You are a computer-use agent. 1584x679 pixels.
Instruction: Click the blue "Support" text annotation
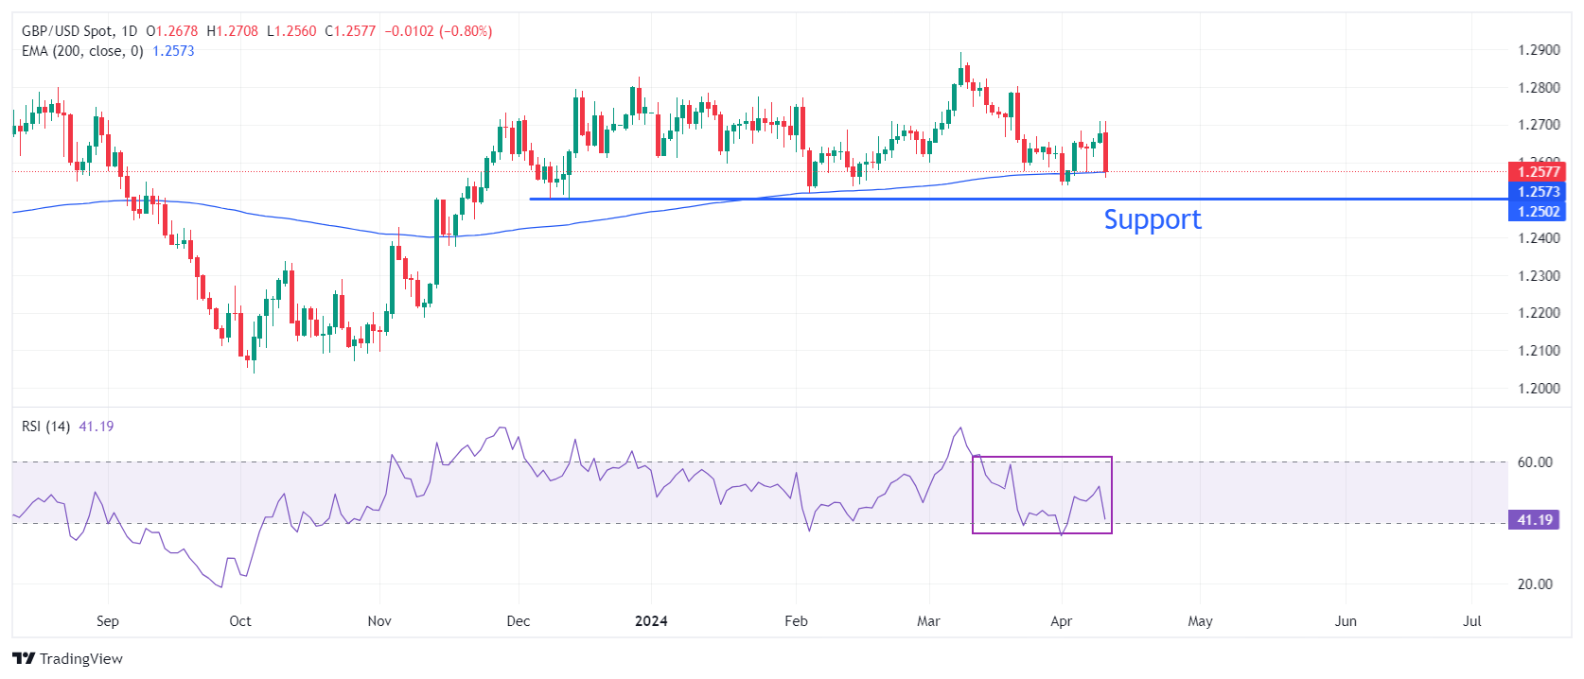coord(1152,219)
